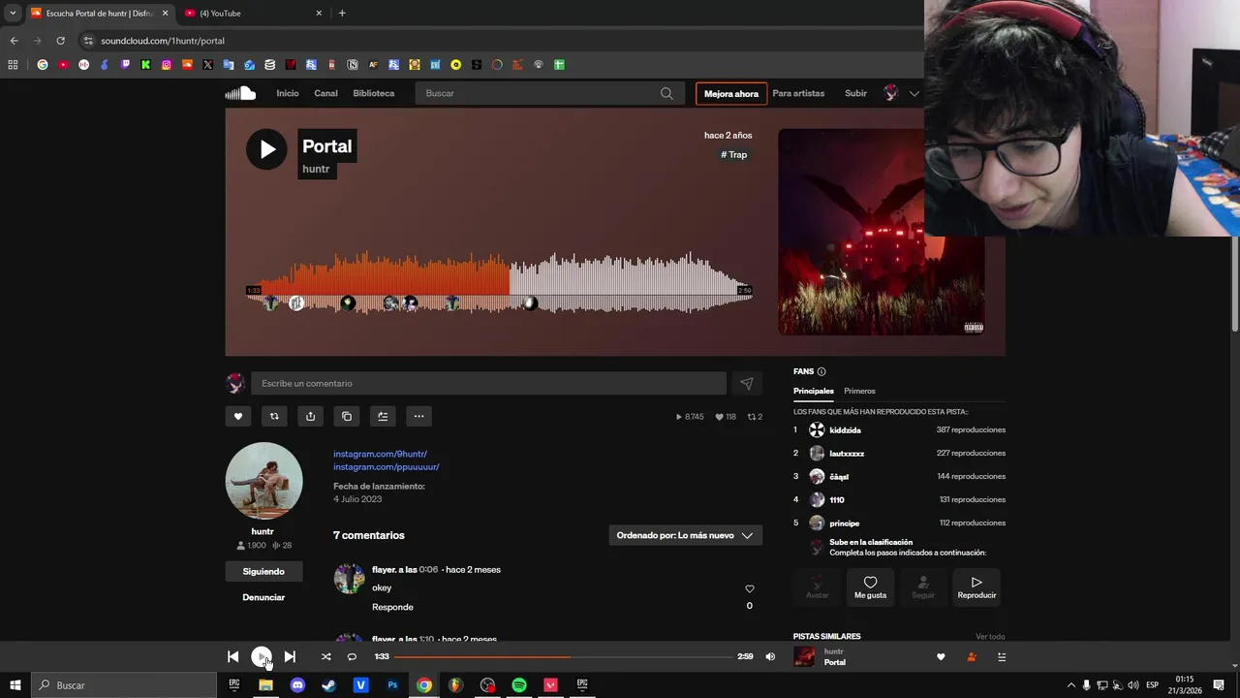Open the play queue list icon
This screenshot has width=1240, height=698.
pyautogui.click(x=1002, y=656)
